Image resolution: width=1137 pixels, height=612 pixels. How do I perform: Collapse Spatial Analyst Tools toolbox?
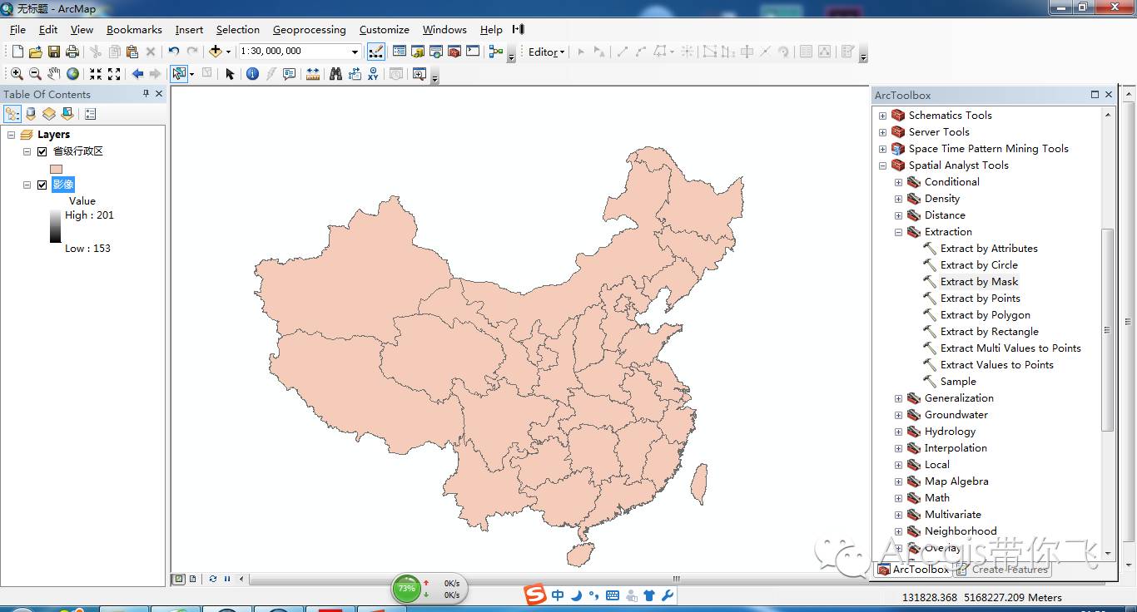click(x=882, y=165)
